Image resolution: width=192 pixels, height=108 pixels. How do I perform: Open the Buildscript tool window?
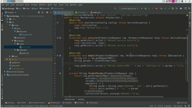tap(54, 103)
